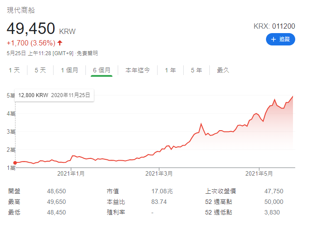
Task: Select the 1 年 range tab
Action: tap(170, 70)
